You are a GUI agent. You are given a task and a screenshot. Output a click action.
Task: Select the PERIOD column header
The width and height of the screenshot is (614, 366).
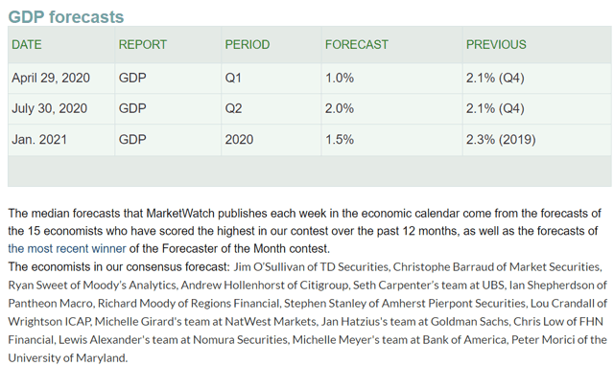pos(248,45)
